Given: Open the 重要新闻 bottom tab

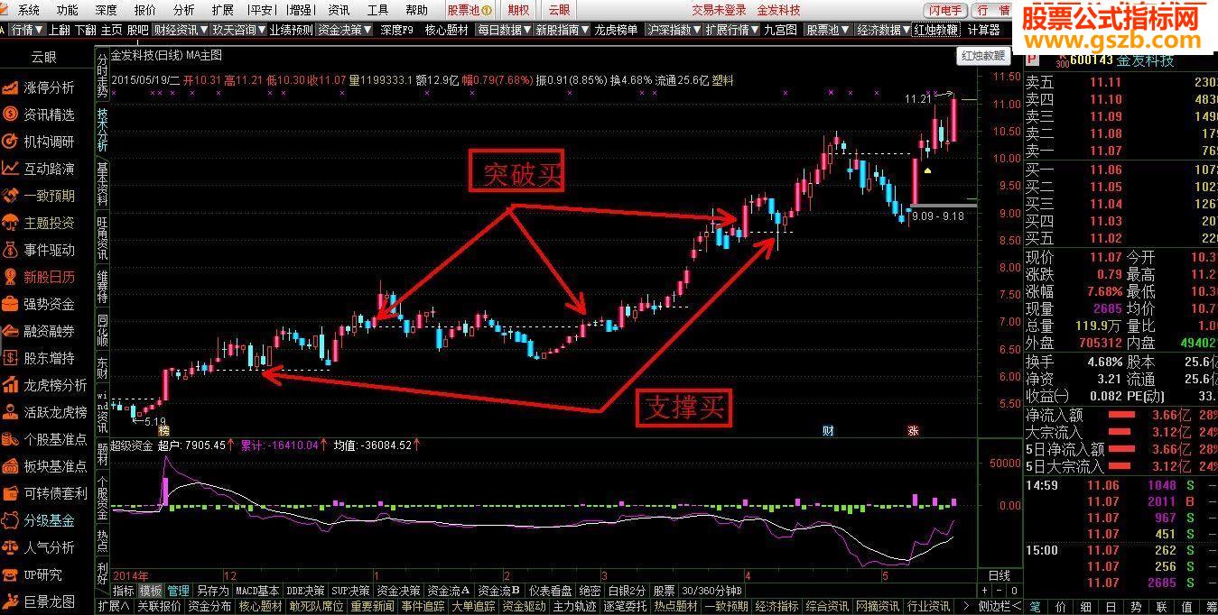Looking at the screenshot, I should coord(373,607).
